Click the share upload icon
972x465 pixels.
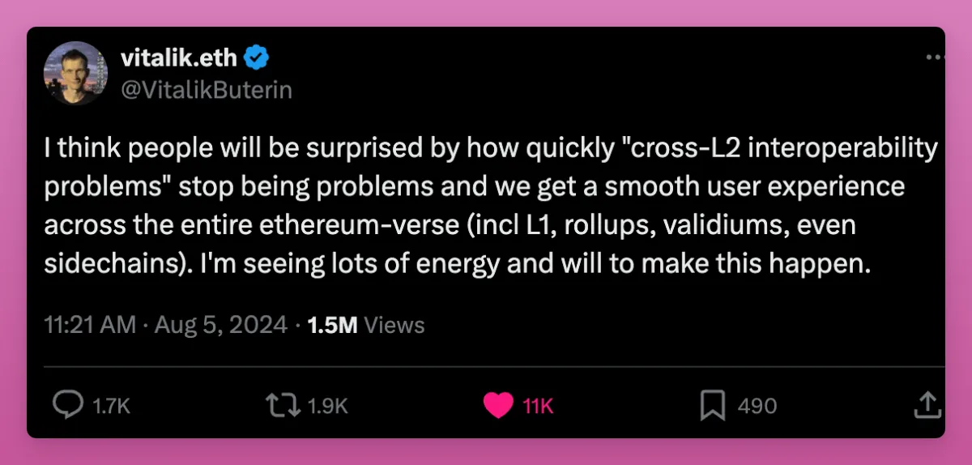pos(927,405)
